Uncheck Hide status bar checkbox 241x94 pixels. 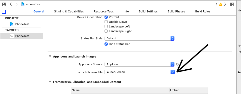tap(106, 44)
